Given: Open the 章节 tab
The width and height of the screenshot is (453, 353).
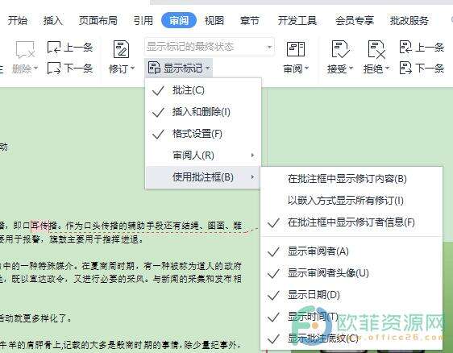Looking at the screenshot, I should (250, 20).
